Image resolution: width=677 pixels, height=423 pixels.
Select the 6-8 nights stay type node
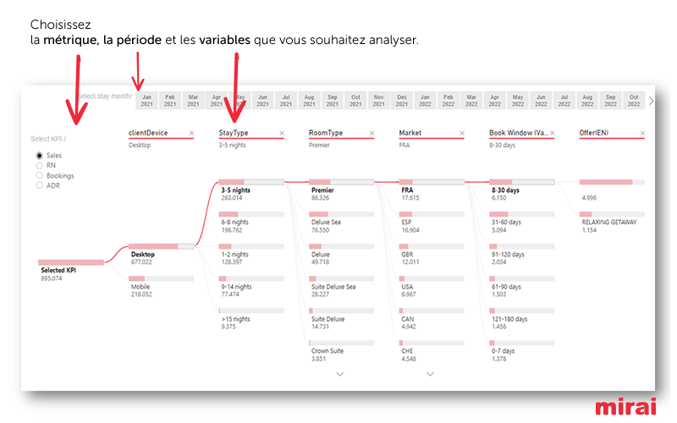[251, 214]
